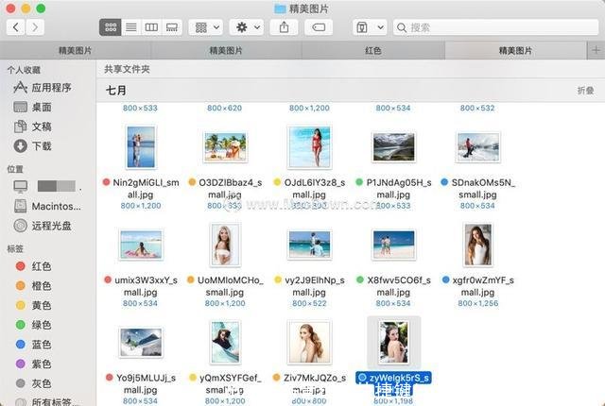This screenshot has width=605, height=406.
Task: Add a new tab with plus button
Action: tap(596, 50)
